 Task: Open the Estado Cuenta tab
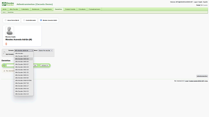pos(70,9)
